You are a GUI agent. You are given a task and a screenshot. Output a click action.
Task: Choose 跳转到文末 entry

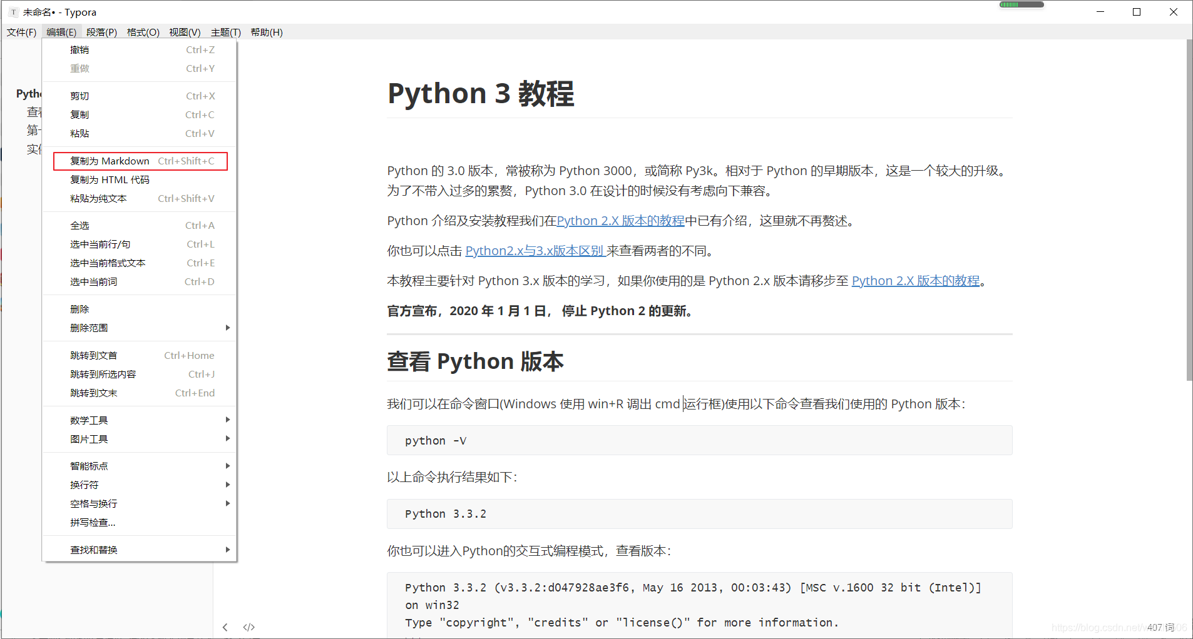click(x=140, y=393)
